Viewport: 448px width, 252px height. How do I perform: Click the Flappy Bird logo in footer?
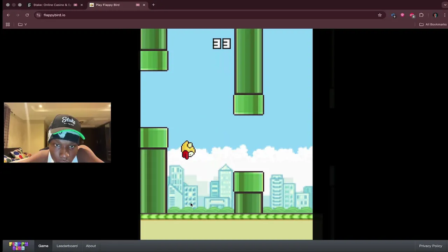19,246
